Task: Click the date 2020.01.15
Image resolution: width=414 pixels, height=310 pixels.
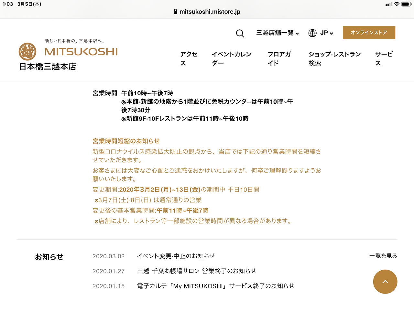Action: [108, 286]
